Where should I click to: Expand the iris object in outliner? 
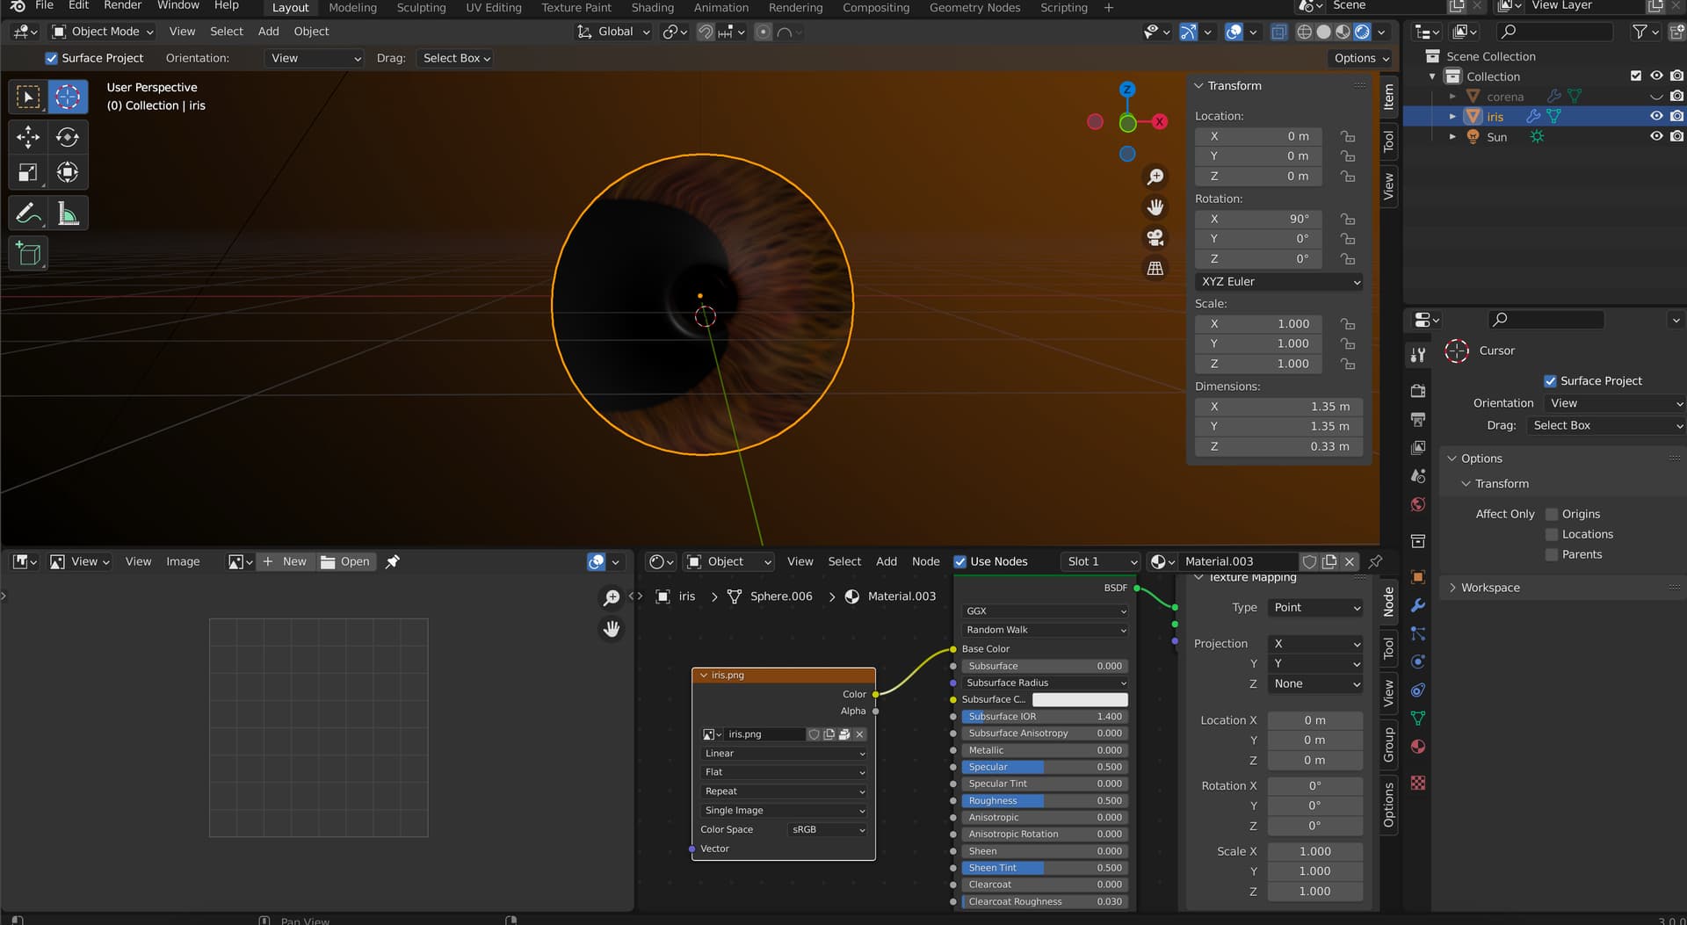coord(1452,116)
